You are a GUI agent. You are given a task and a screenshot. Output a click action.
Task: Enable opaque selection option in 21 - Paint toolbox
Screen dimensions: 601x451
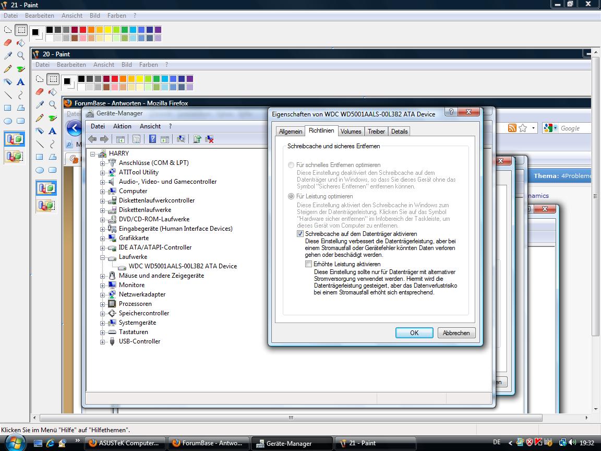click(15, 139)
